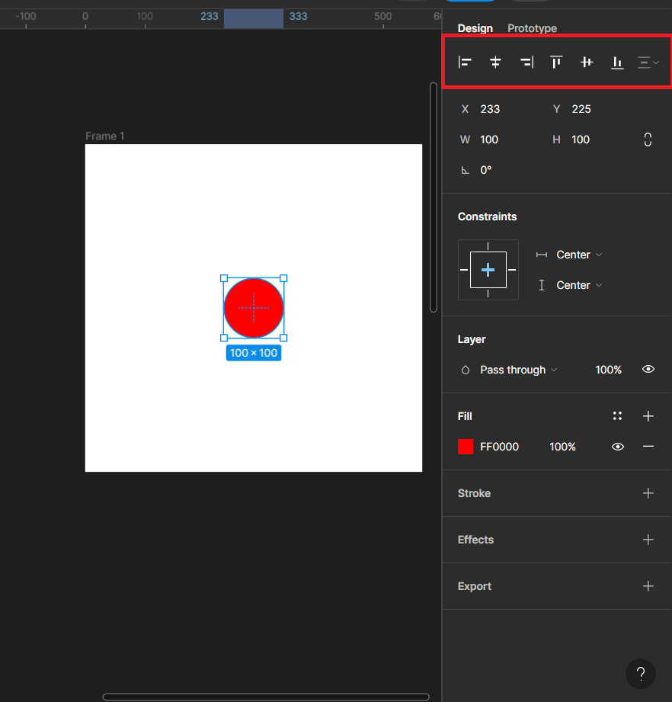The width and height of the screenshot is (672, 702).
Task: Add a new fill with plus icon
Action: (648, 416)
